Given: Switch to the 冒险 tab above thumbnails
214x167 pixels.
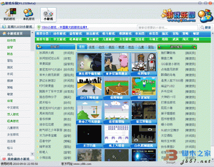Looking at the screenshot, I should click(x=151, y=47).
